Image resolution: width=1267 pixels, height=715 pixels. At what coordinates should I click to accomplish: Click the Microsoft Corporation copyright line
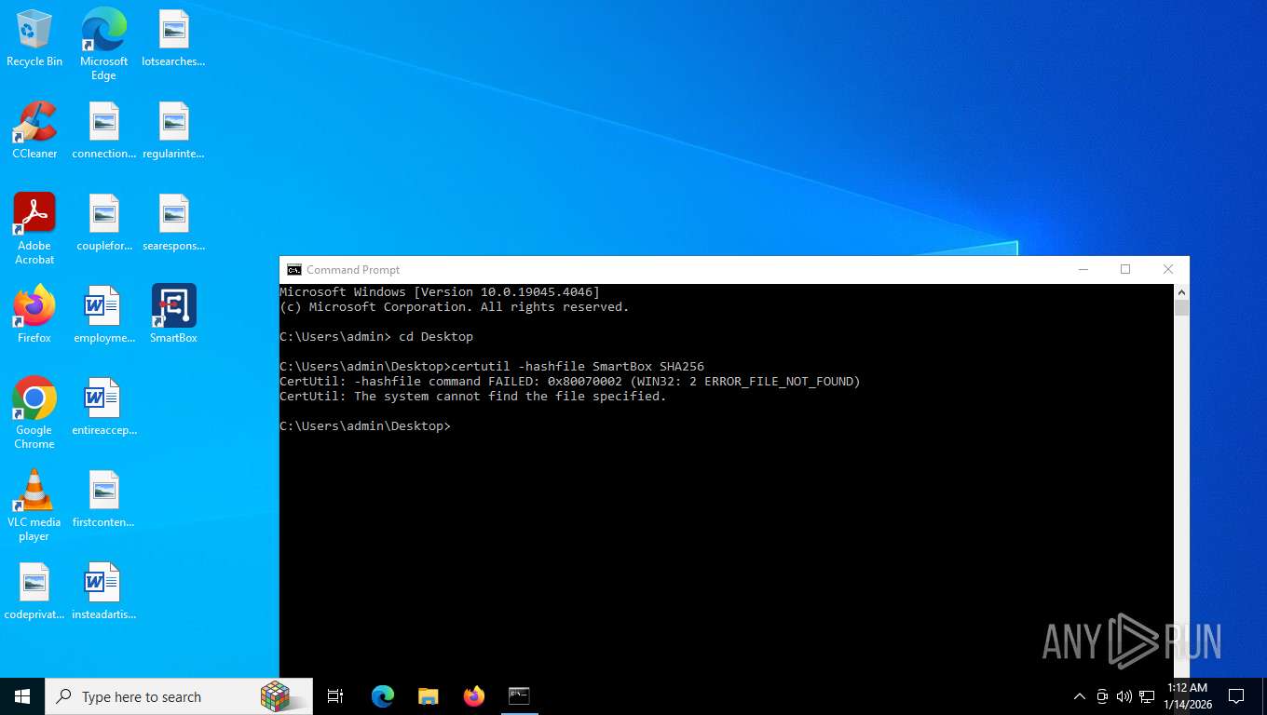(x=455, y=307)
